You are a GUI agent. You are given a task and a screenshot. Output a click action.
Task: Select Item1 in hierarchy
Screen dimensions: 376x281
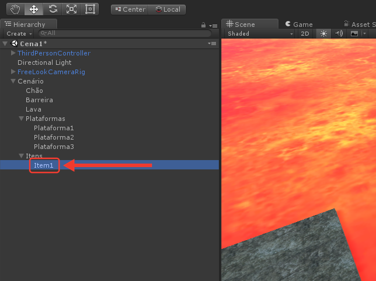tap(43, 165)
